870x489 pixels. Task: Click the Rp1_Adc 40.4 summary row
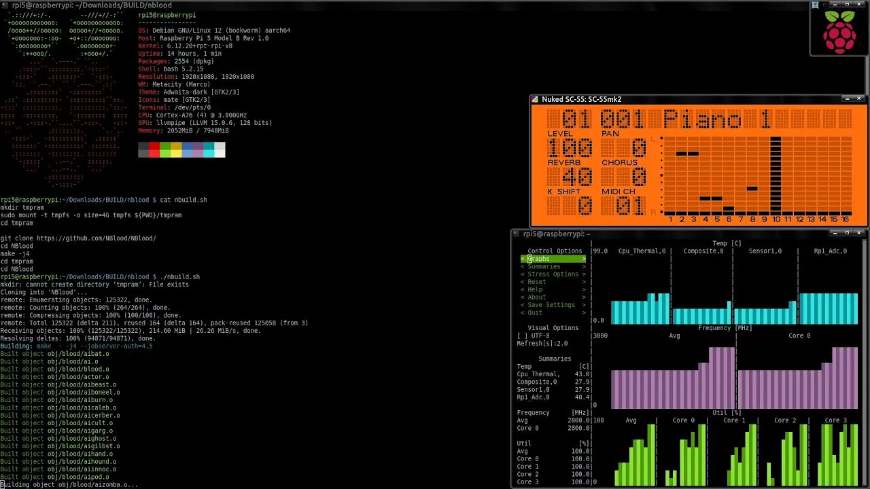click(553, 397)
